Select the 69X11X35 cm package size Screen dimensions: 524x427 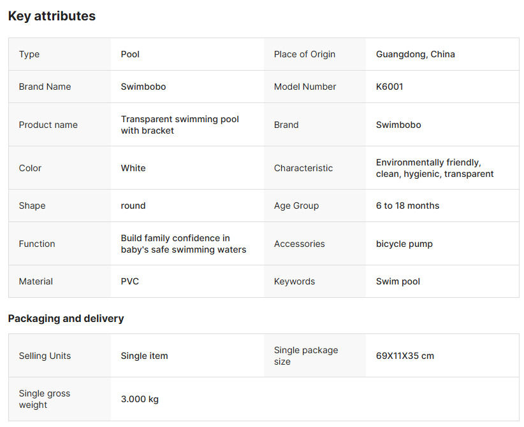coord(404,356)
